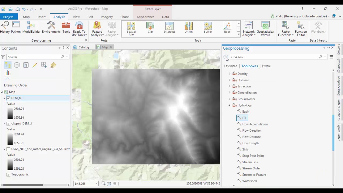
Task: Launch the Python window
Action: [16, 28]
